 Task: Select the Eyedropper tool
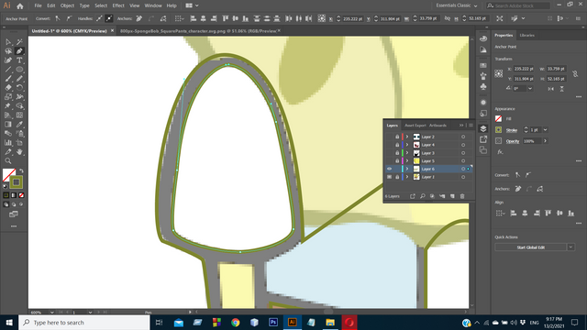tap(19, 125)
